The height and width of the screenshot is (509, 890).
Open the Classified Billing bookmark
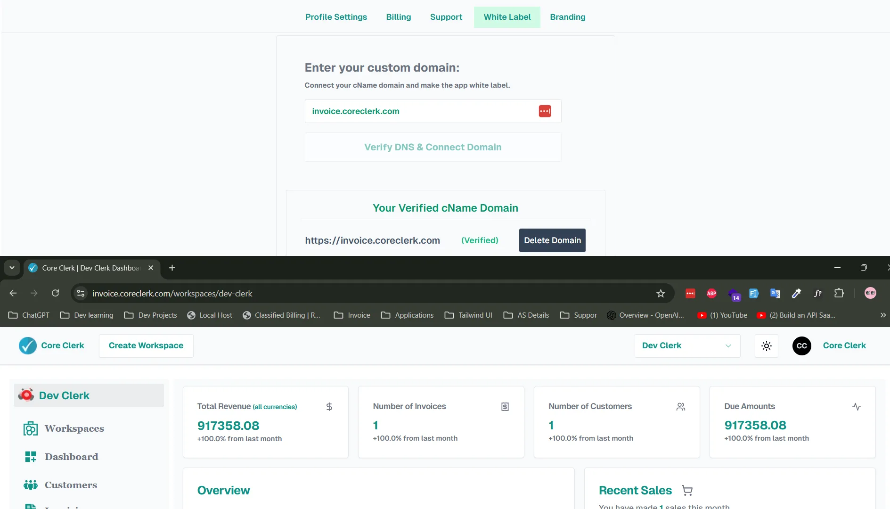point(282,315)
